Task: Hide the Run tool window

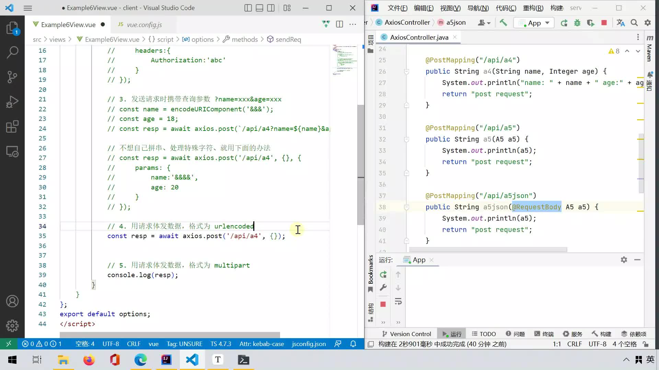Action: (x=637, y=260)
